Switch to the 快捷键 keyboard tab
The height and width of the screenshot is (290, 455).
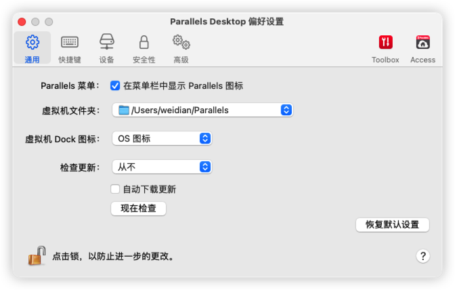pyautogui.click(x=70, y=48)
